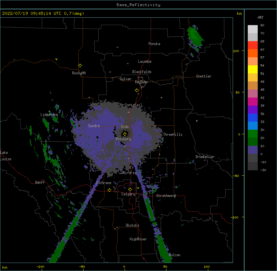Select the yellow V marker east of Calgary

coord(138,188)
